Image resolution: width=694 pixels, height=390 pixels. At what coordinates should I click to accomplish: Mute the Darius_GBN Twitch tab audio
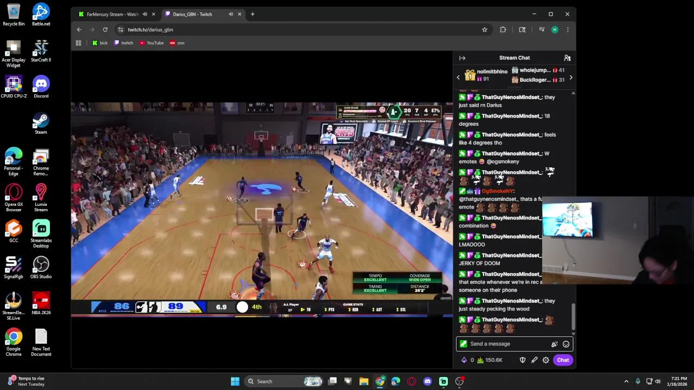pos(231,14)
